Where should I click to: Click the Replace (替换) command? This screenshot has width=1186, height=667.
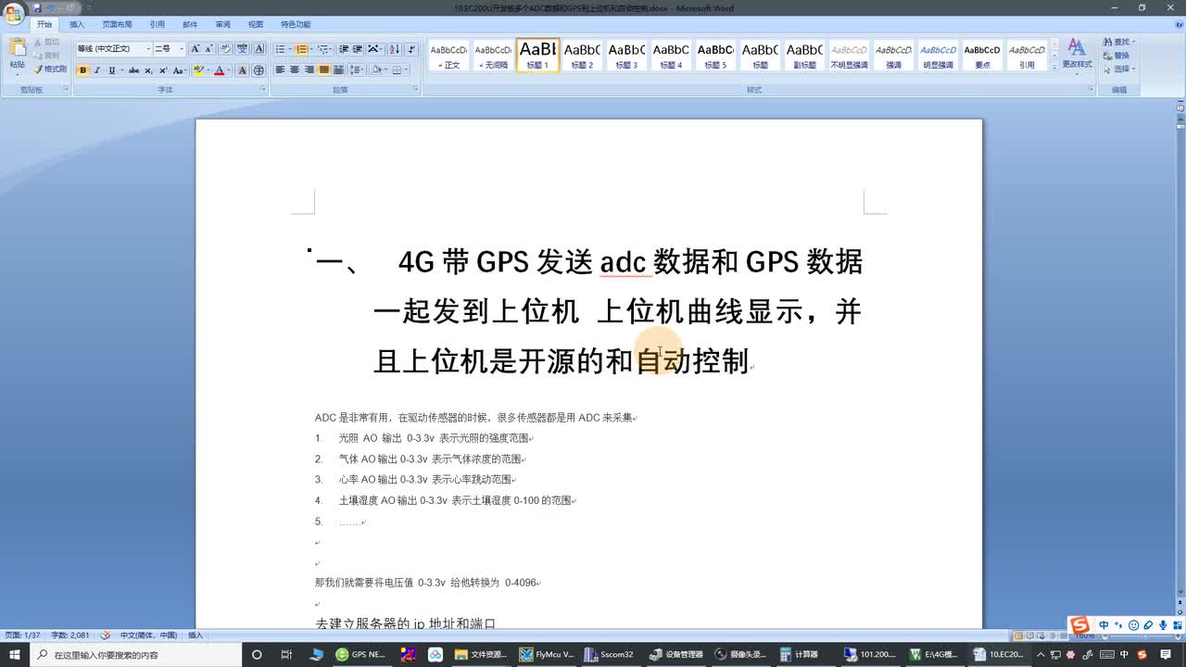click(x=1117, y=56)
